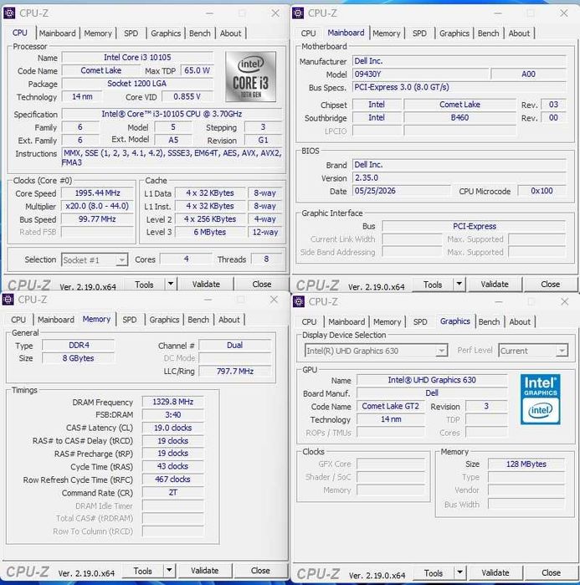Image resolution: width=580 pixels, height=585 pixels.
Task: Click the Tools button in the CPU window
Action: [144, 285]
